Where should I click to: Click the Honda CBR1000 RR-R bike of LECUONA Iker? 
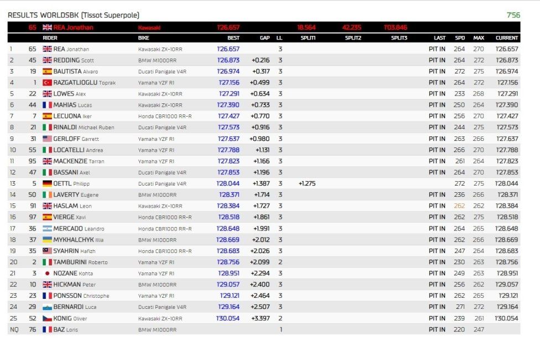(165, 116)
